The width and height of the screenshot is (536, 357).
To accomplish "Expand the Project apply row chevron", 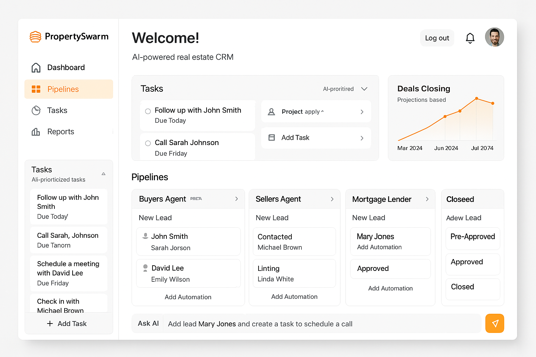I will click(362, 112).
